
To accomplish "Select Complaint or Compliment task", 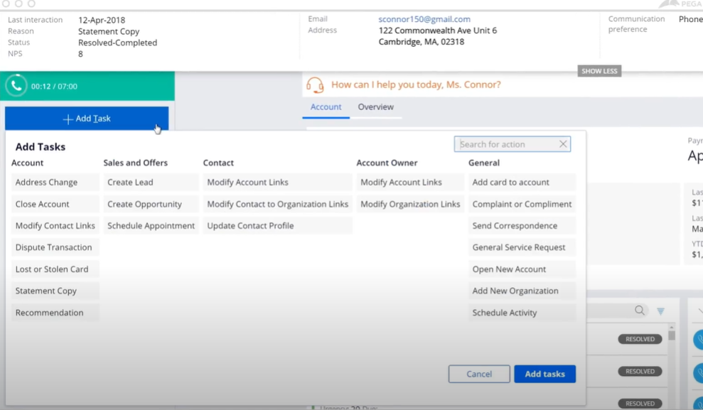I will pyautogui.click(x=522, y=204).
